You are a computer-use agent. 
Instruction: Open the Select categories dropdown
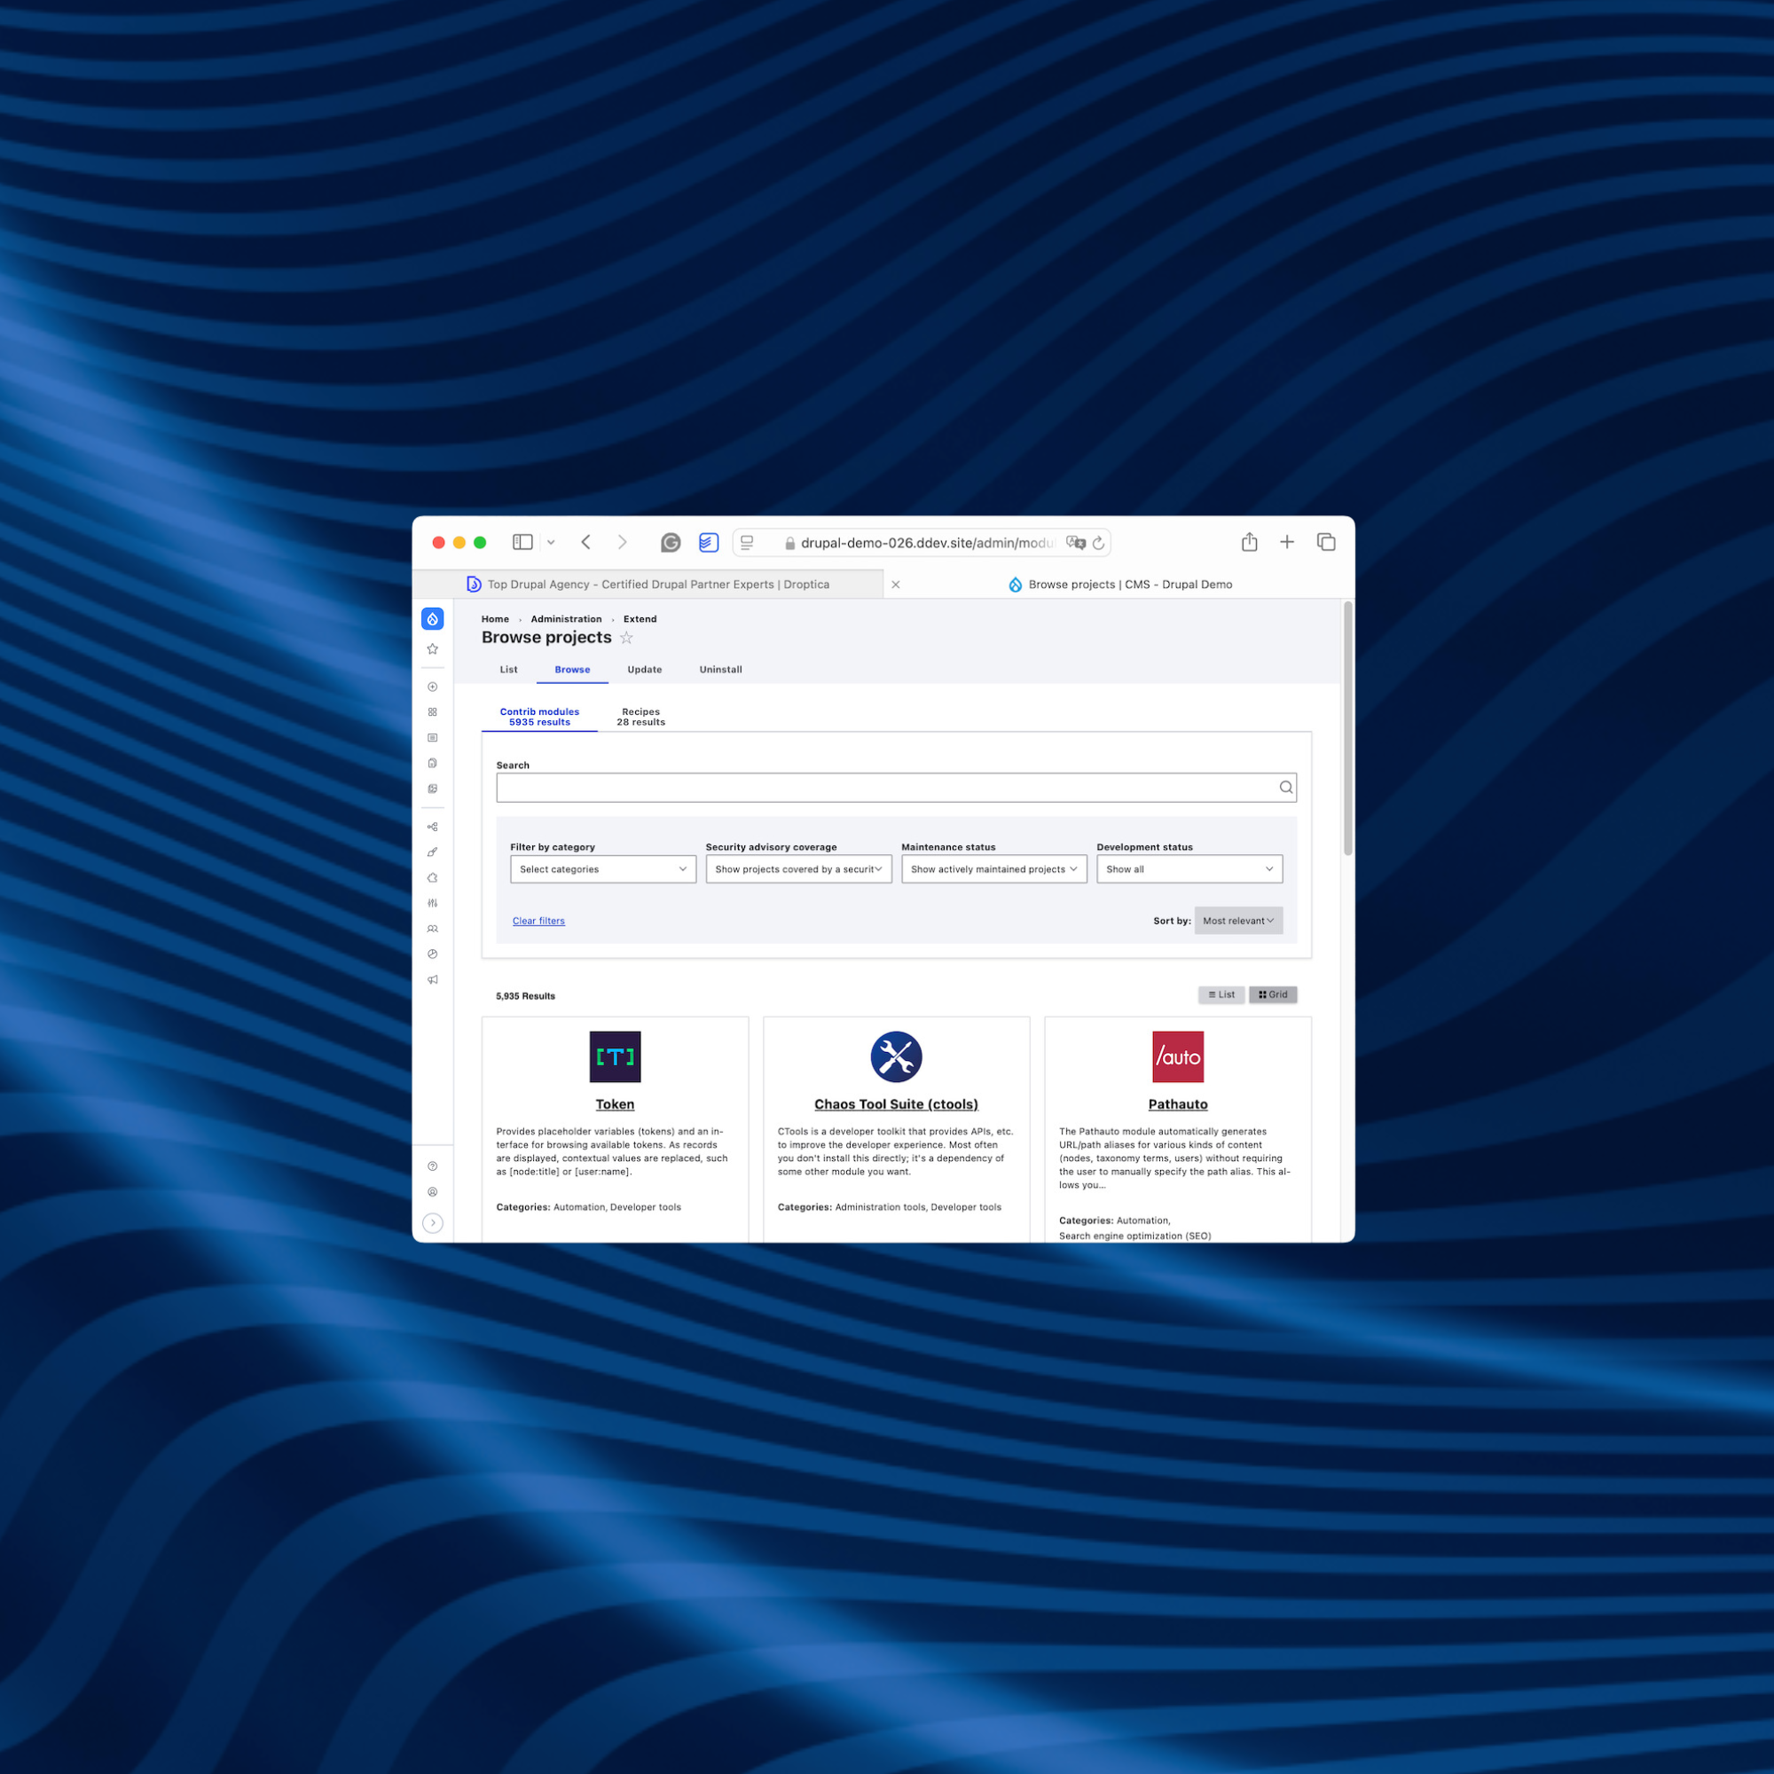tap(602, 868)
